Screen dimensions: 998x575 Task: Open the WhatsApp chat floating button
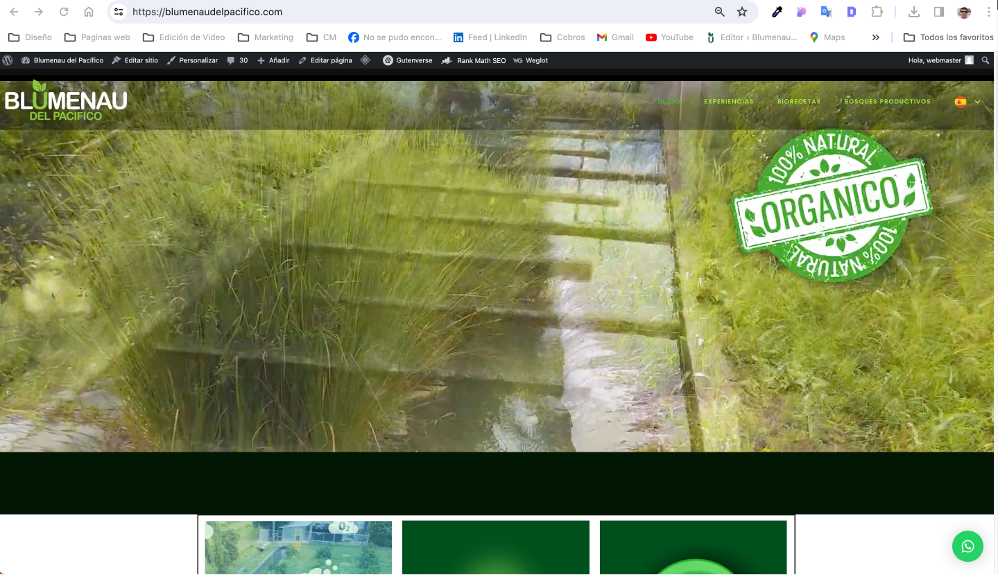(967, 546)
